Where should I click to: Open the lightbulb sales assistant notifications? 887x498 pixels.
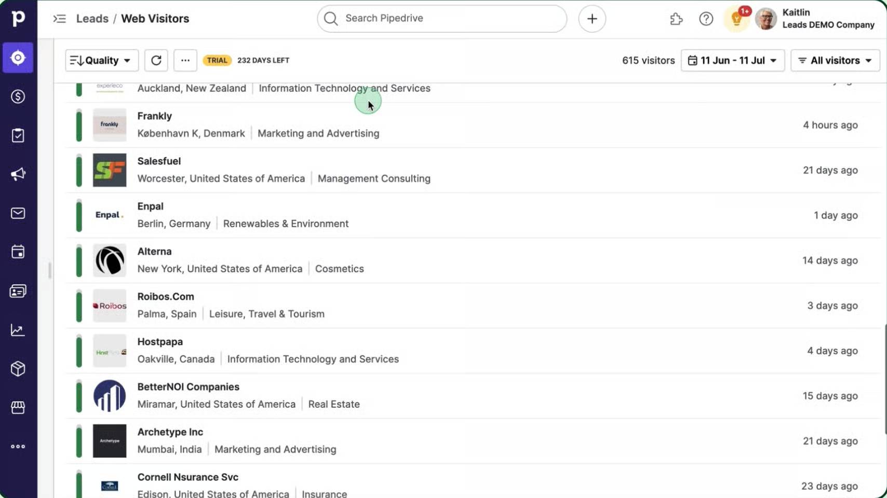[737, 19]
